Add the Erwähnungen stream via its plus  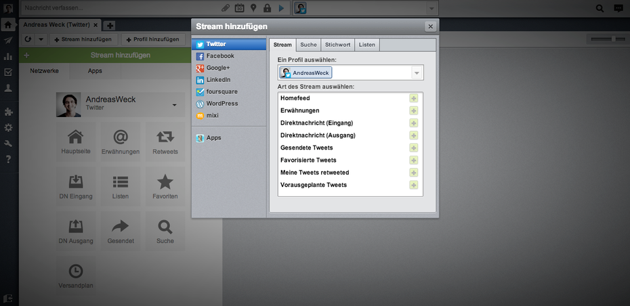[x=413, y=110]
